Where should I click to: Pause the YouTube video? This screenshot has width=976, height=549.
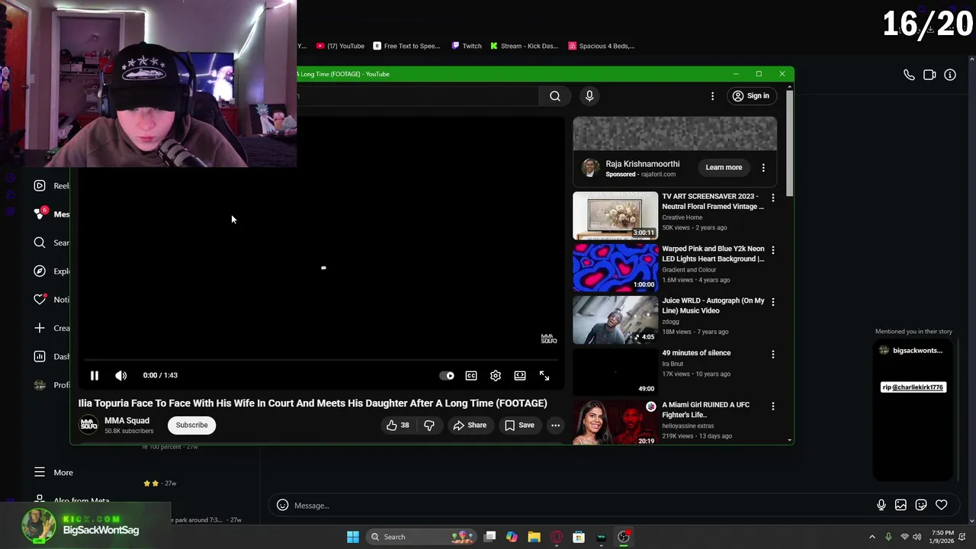click(x=95, y=375)
